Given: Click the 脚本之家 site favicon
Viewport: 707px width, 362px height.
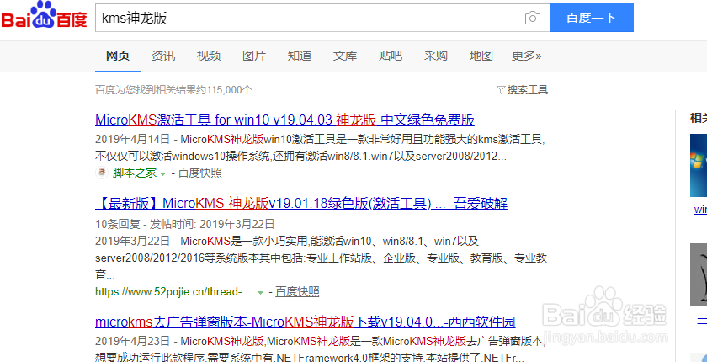Looking at the screenshot, I should (102, 173).
